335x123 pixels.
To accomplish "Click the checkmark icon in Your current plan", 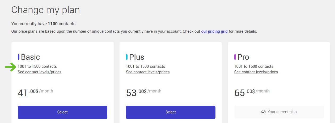I will tap(263, 112).
